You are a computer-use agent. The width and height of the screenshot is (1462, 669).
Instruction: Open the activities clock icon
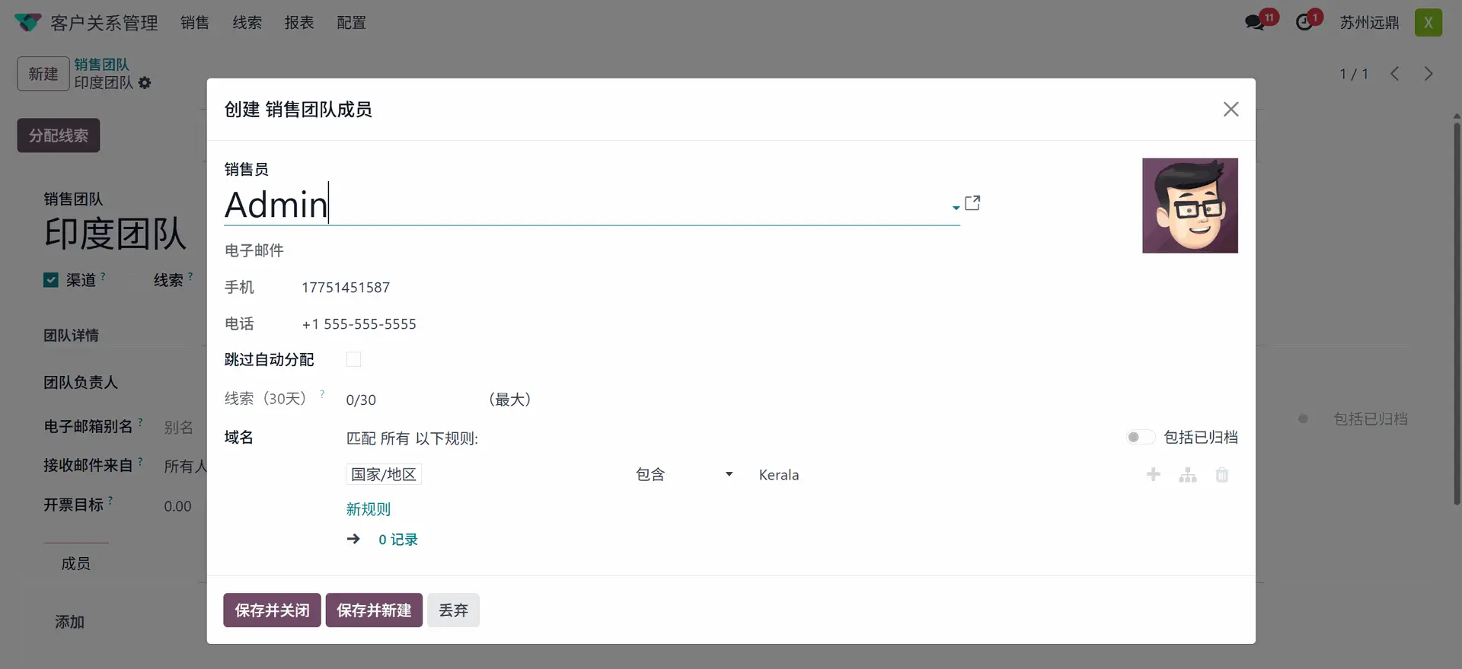pos(1304,23)
